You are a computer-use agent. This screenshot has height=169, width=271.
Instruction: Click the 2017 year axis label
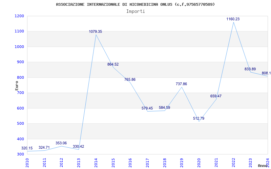pyautogui.click(x=147, y=163)
